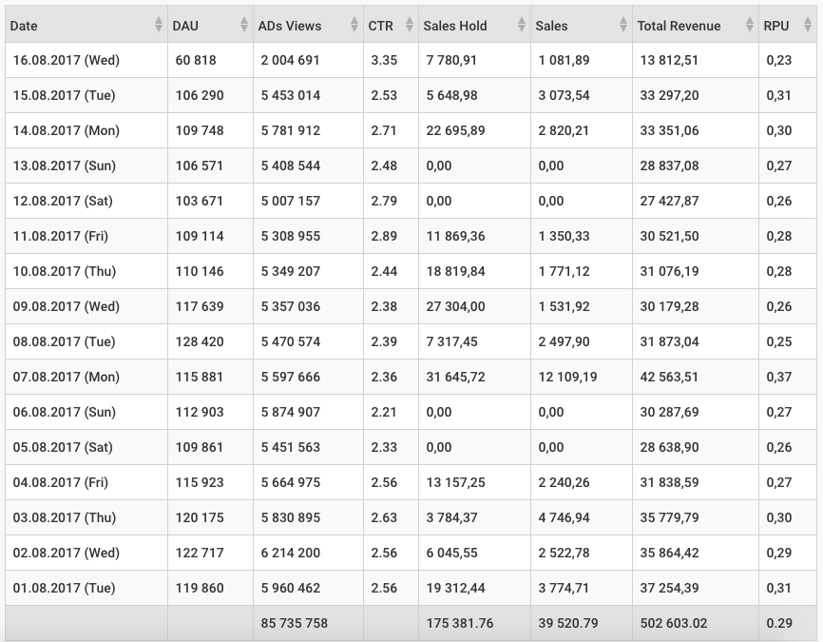This screenshot has height=642, width=823.
Task: Click total ADs Views 85 735 758
Action: [x=294, y=623]
